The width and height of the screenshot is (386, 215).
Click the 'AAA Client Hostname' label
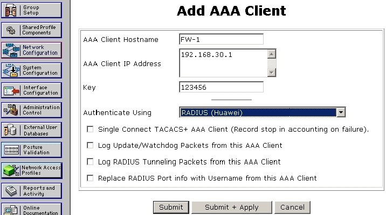[x=121, y=40]
